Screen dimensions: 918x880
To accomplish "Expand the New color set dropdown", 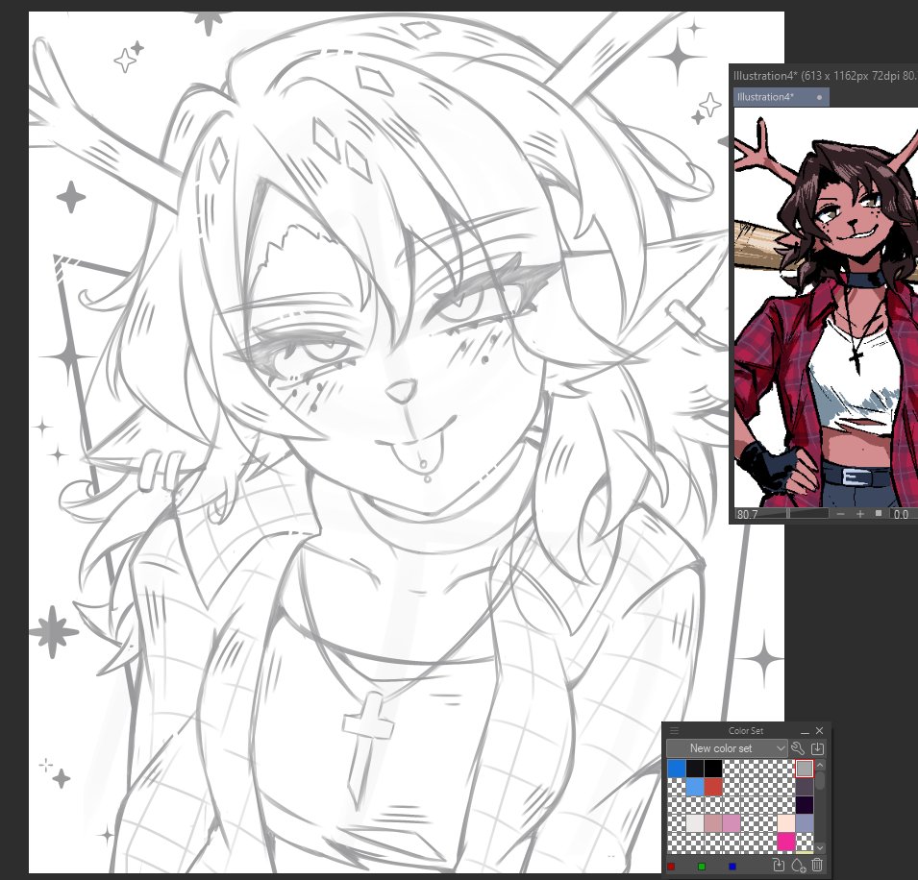I will [727, 747].
